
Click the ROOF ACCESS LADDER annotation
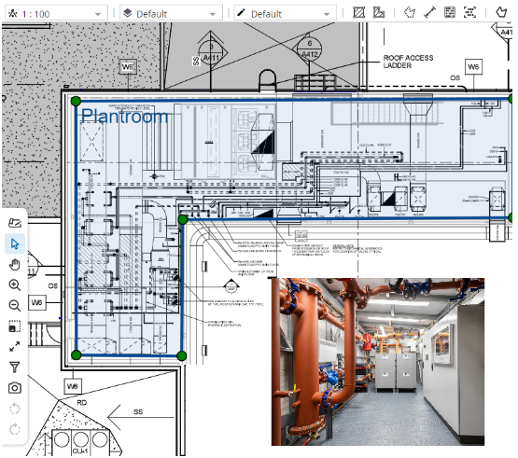[408, 62]
